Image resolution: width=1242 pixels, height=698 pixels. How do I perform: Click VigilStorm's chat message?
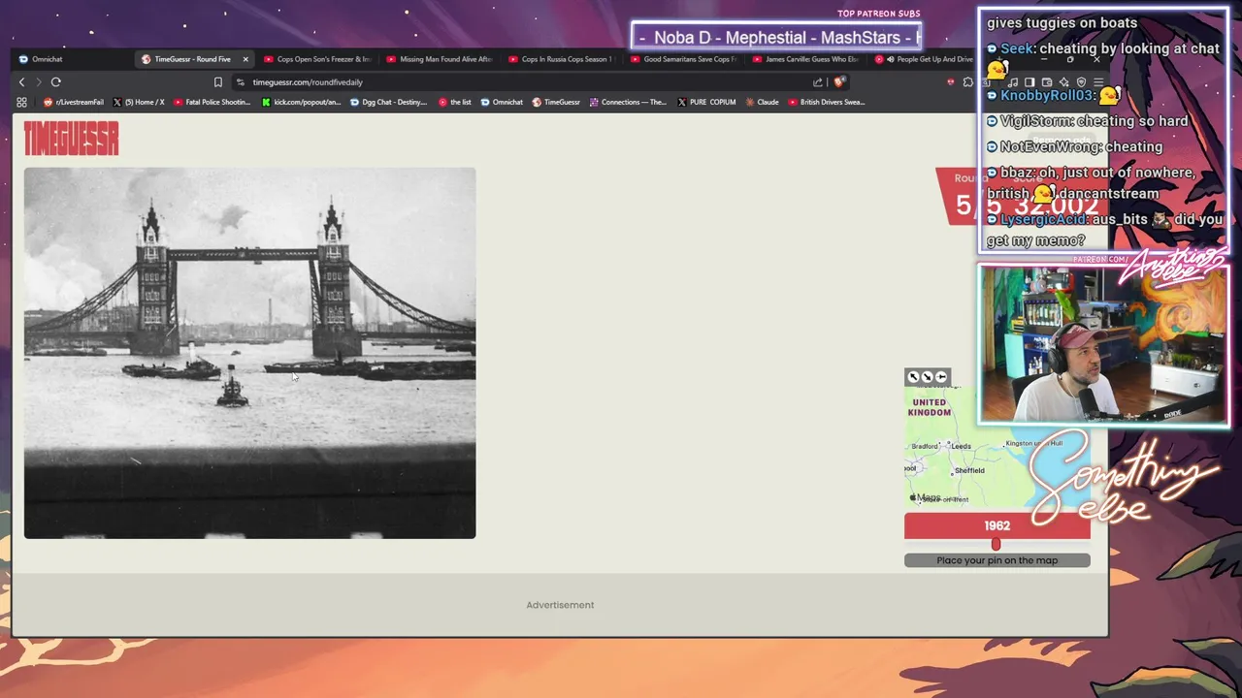tap(1087, 121)
